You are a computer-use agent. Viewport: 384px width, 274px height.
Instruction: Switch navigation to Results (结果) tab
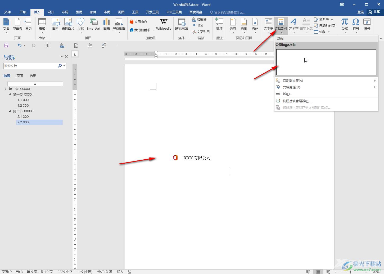tap(33, 76)
